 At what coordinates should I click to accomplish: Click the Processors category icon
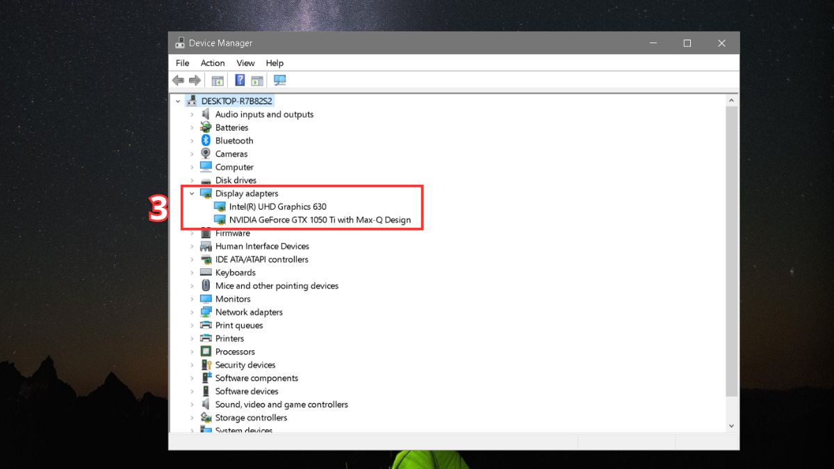point(206,352)
